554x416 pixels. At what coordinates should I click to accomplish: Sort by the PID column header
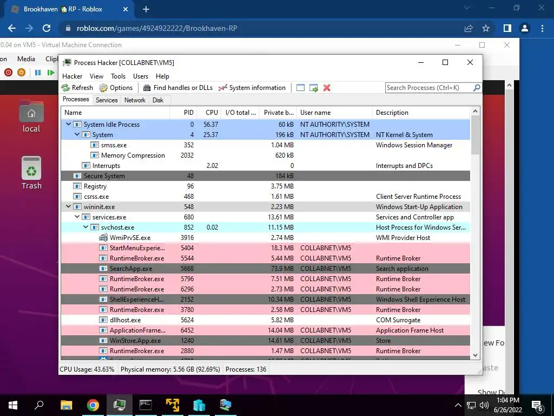pyautogui.click(x=183, y=113)
